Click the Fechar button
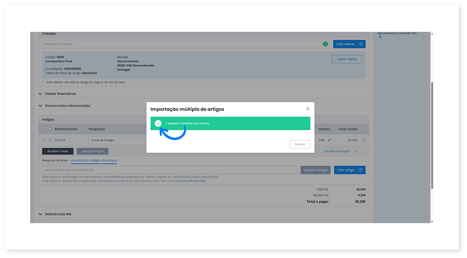 299,144
